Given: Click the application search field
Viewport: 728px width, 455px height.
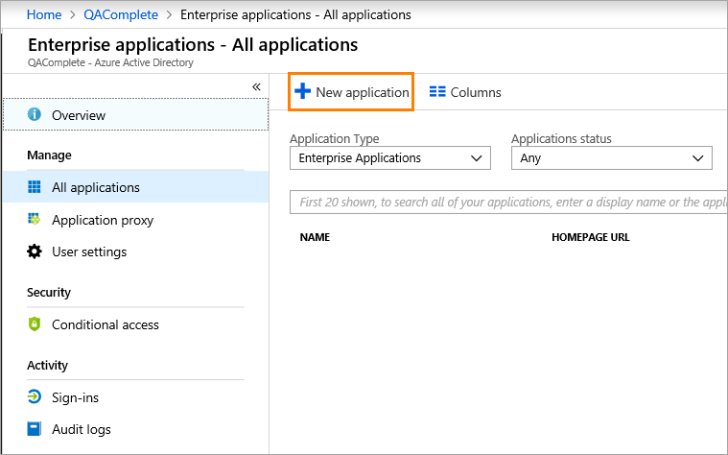Looking at the screenshot, I should point(508,203).
